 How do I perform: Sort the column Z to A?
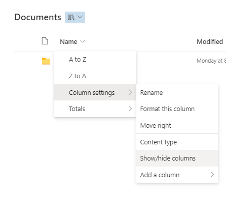(95, 76)
